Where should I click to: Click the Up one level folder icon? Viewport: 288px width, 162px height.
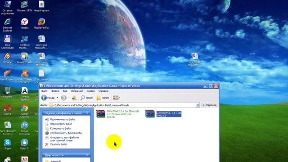(x=74, y=98)
